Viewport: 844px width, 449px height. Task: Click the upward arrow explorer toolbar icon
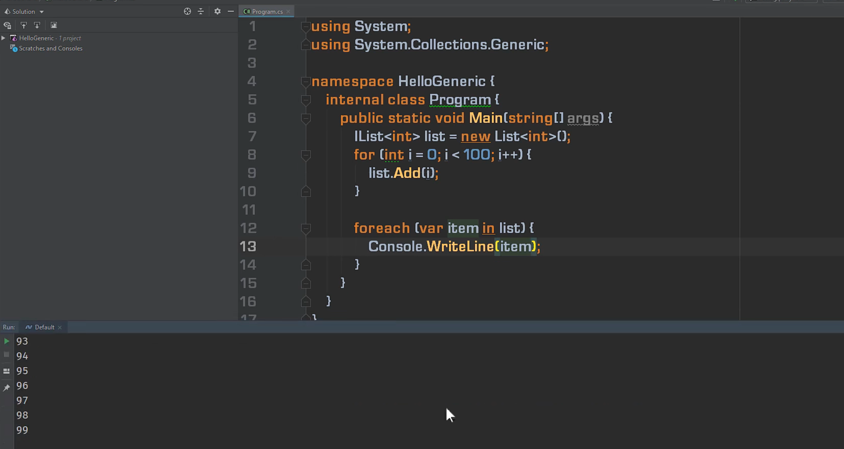click(23, 25)
